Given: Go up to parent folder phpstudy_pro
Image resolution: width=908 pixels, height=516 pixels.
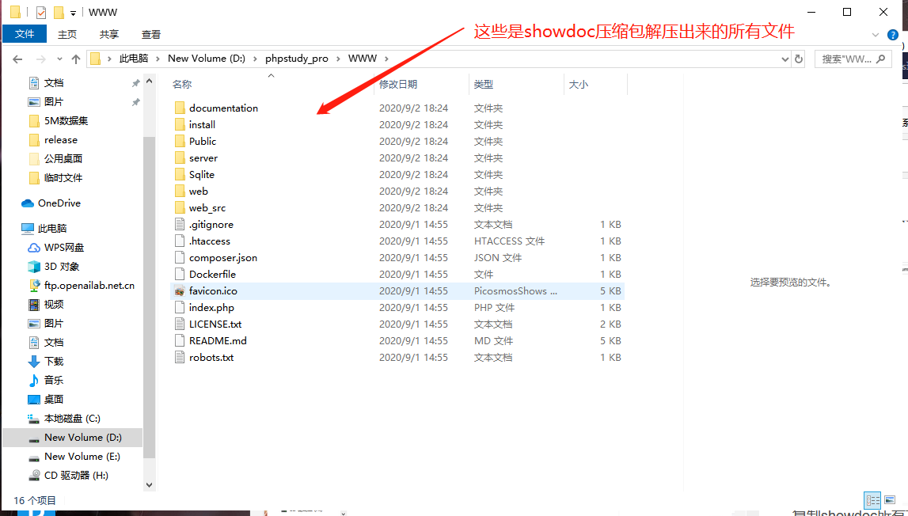Looking at the screenshot, I should tap(75, 59).
